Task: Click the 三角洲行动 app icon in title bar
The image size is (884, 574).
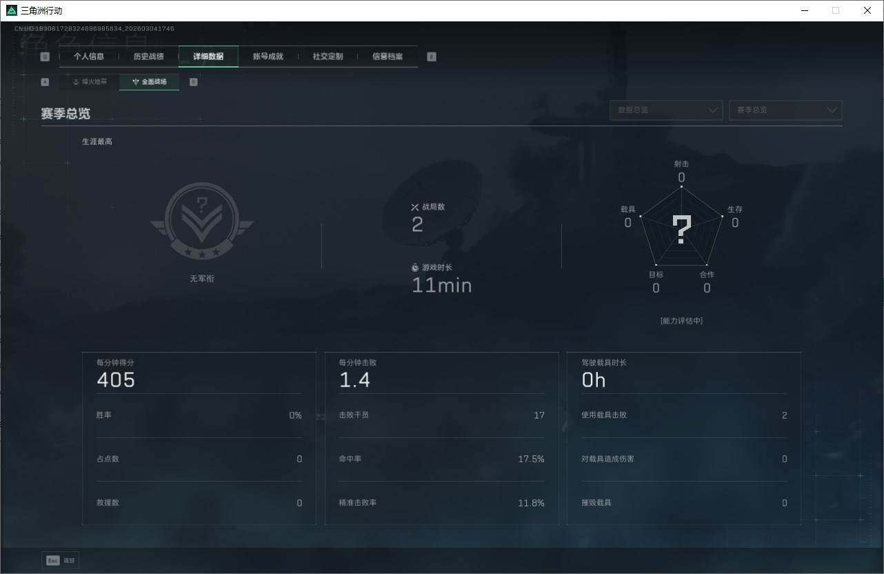Action: click(11, 10)
